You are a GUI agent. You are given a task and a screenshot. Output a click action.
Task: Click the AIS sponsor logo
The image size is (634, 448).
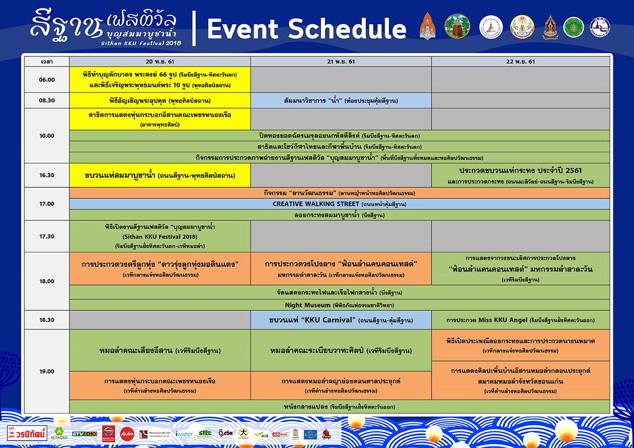pyautogui.click(x=262, y=434)
